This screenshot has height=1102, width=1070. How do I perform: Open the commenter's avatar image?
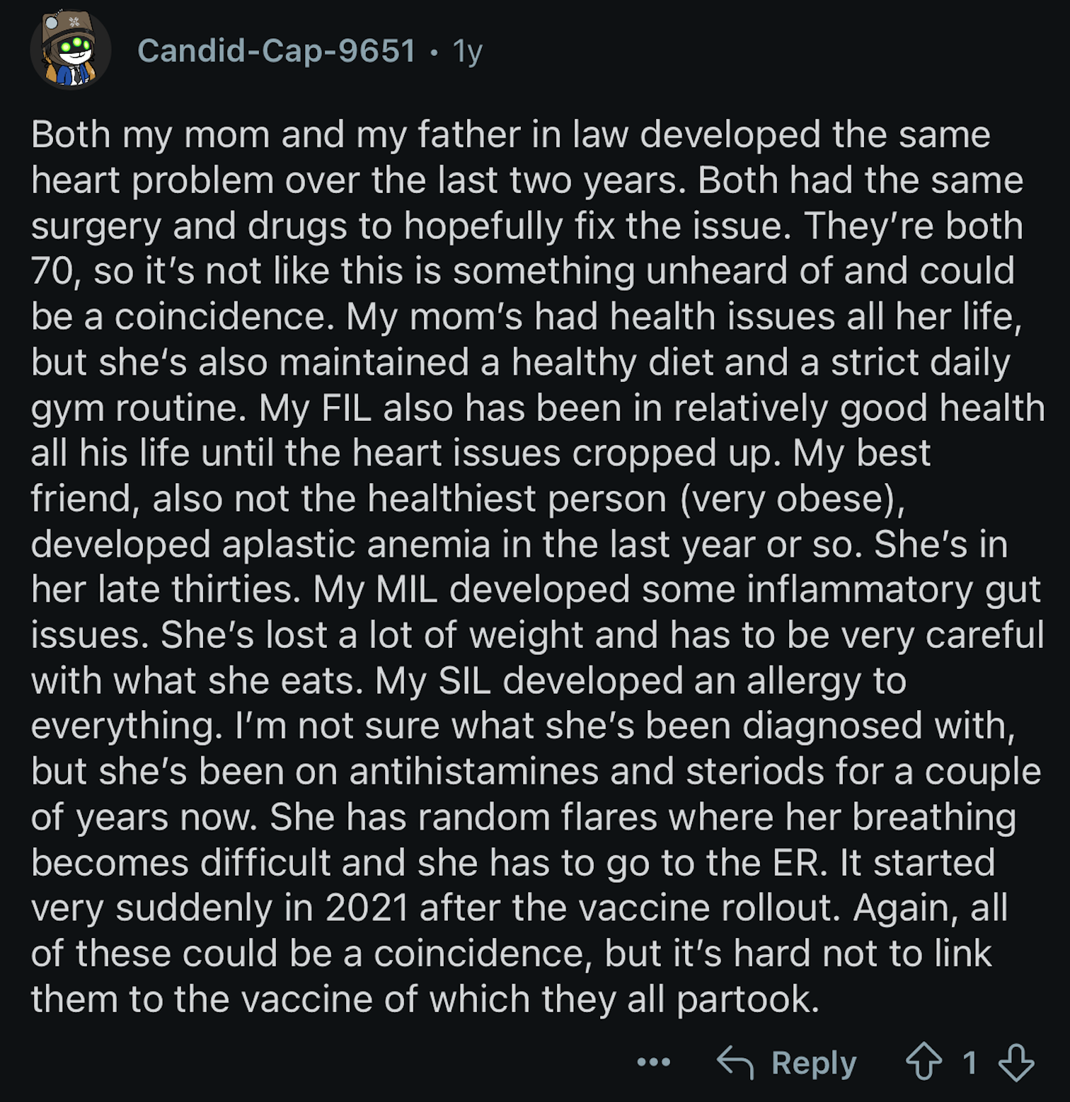pos(71,50)
